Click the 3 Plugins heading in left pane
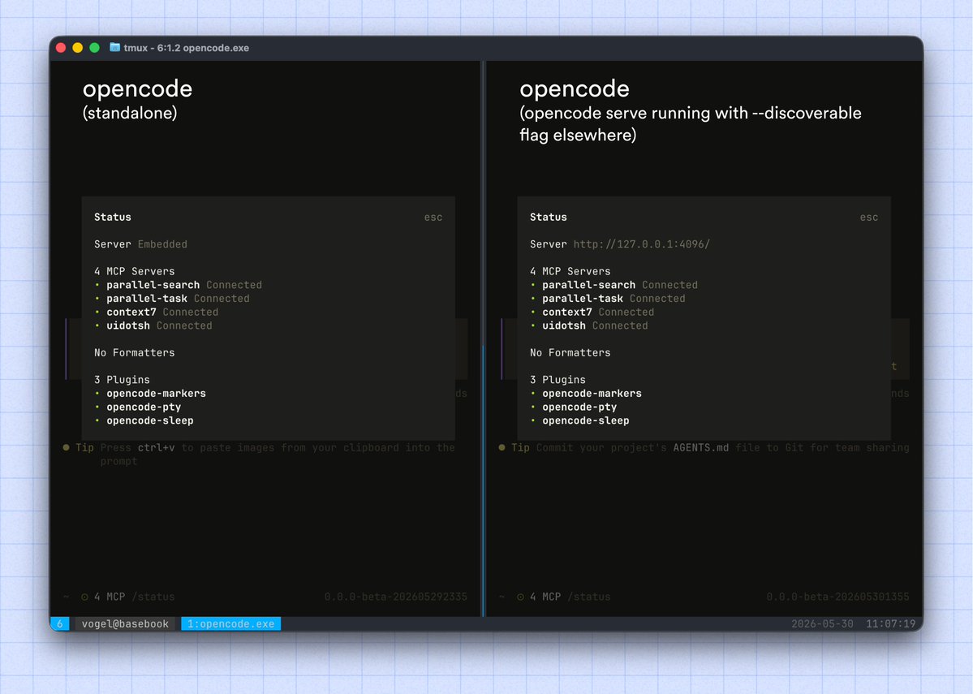The height and width of the screenshot is (694, 973). (x=122, y=380)
